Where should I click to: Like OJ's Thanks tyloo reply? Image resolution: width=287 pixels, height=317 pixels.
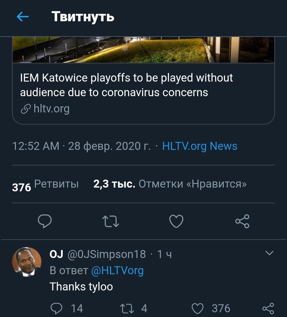tap(197, 308)
